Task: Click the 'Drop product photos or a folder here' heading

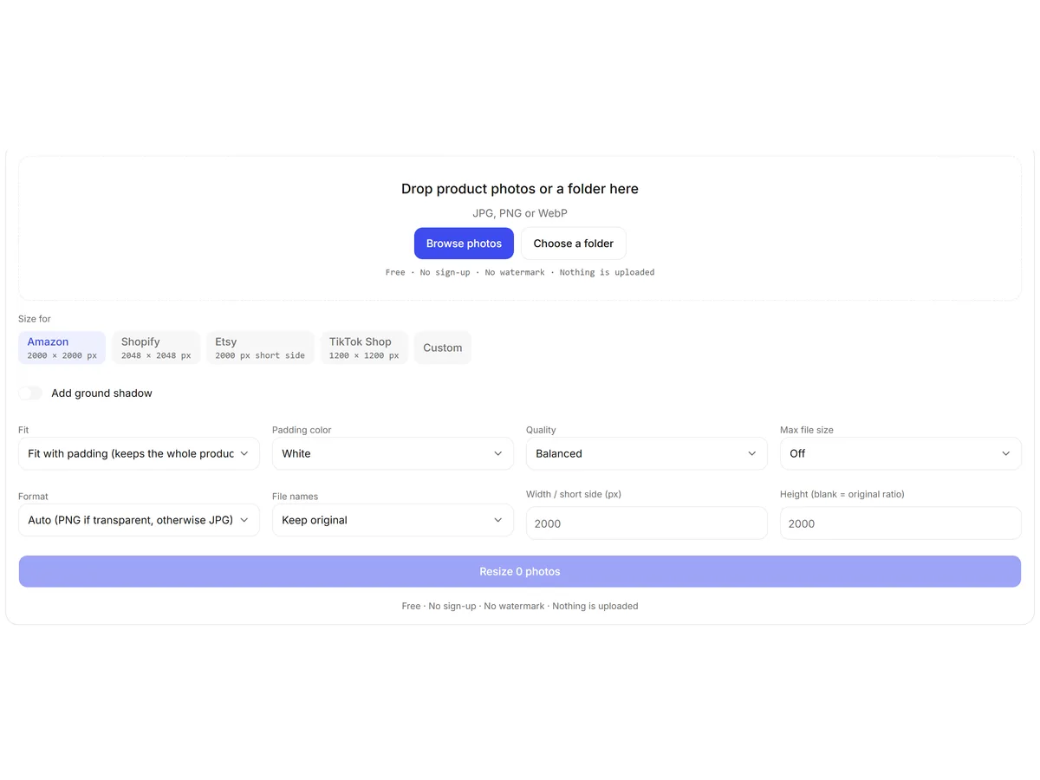Action: (x=520, y=189)
